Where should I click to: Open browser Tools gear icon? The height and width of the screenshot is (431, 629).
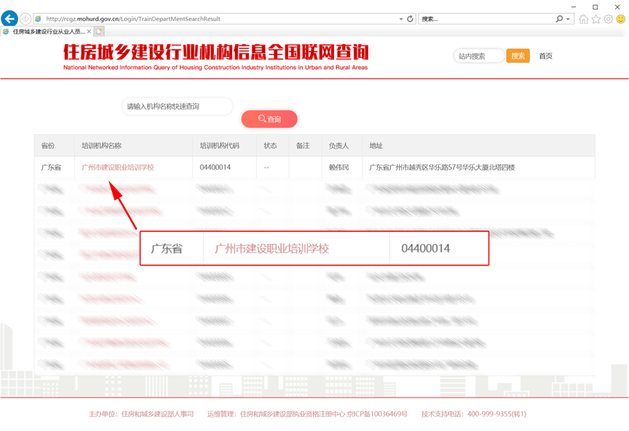[609, 19]
